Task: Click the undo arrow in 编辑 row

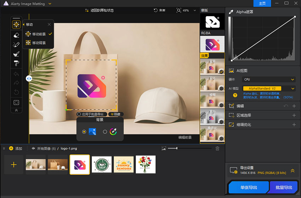Action: click(x=286, y=106)
